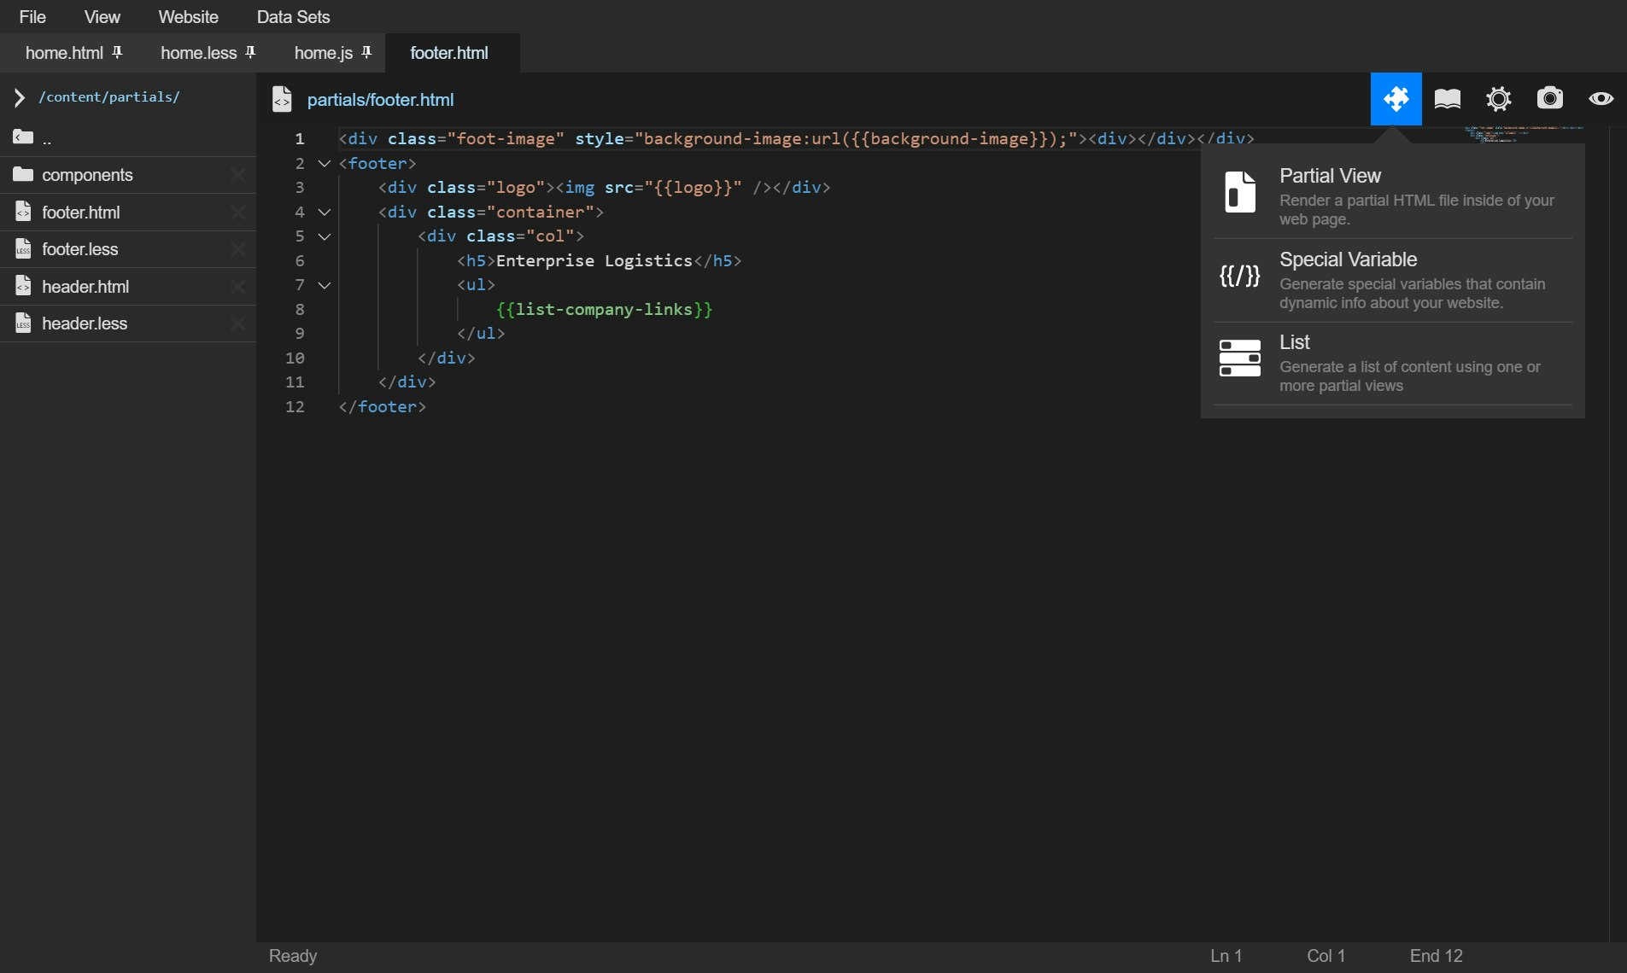Open footer.less in the file browser
This screenshot has width=1627, height=973.
(128, 249)
